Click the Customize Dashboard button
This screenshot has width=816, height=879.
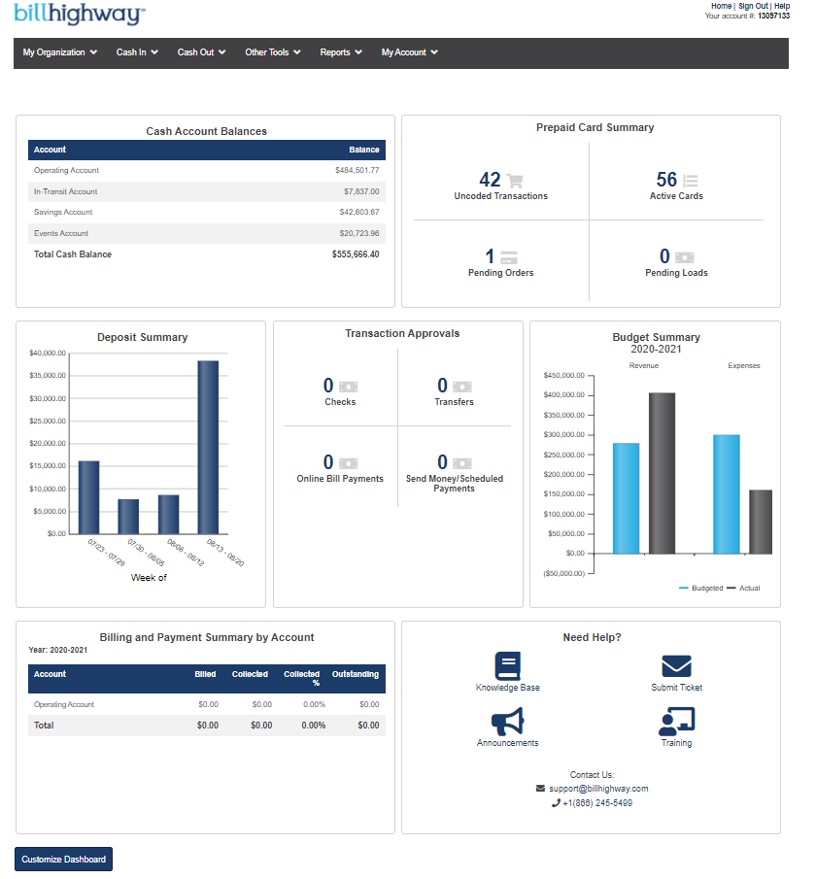(62, 859)
